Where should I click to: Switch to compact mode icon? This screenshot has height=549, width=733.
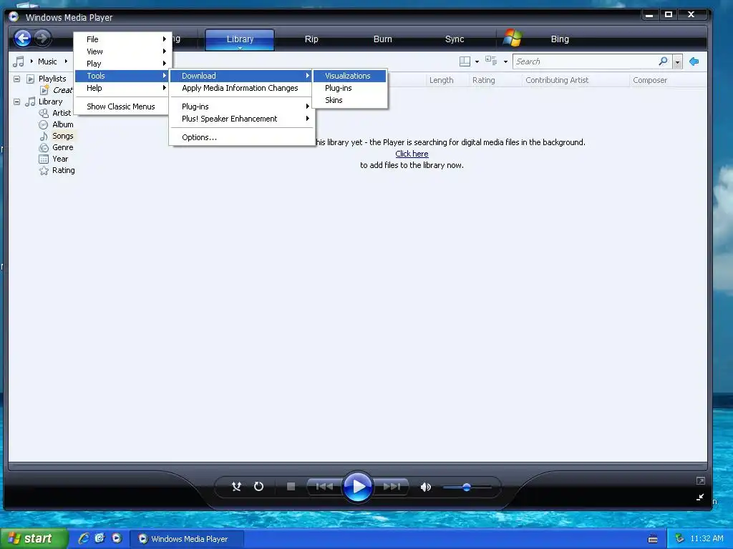(x=700, y=498)
